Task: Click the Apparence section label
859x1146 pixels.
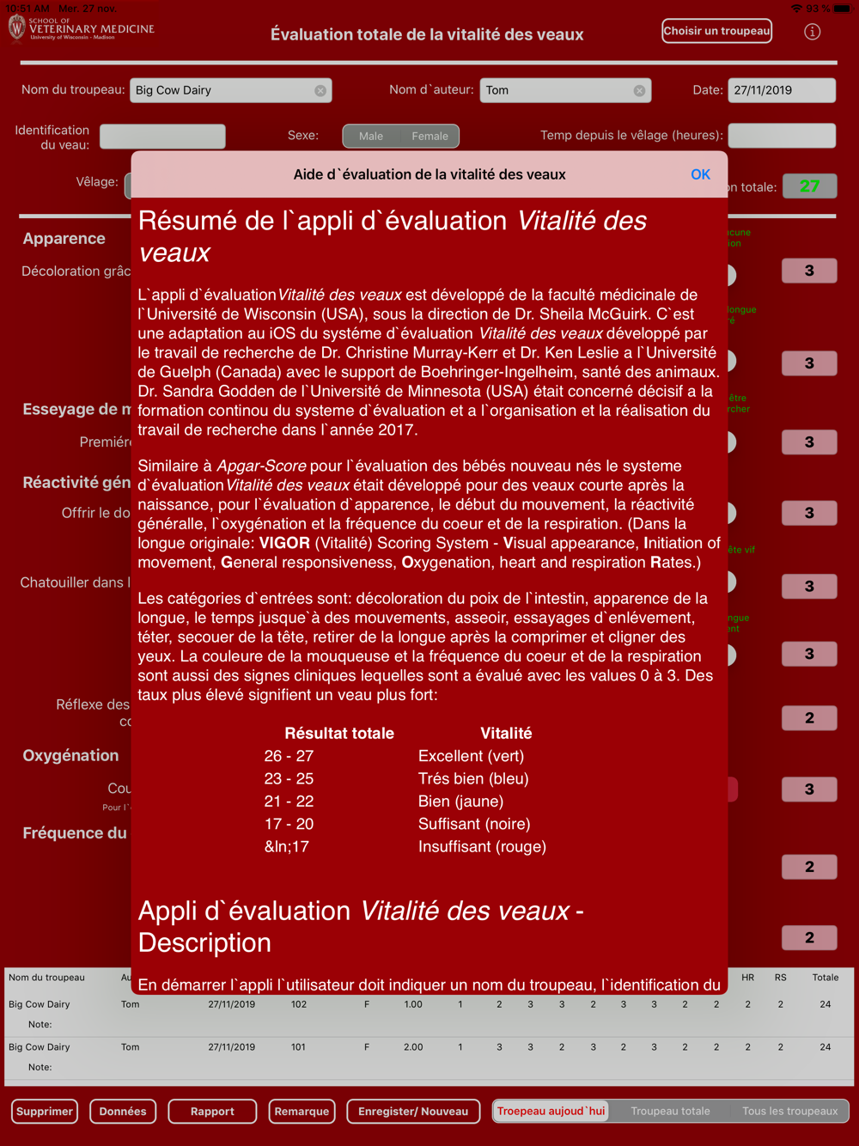Action: coord(64,239)
